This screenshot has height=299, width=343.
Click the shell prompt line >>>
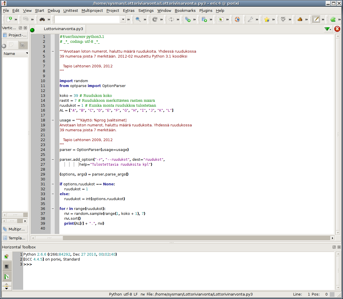point(28,264)
